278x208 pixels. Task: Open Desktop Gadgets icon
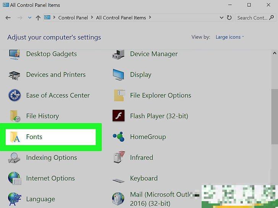[x=15, y=54]
